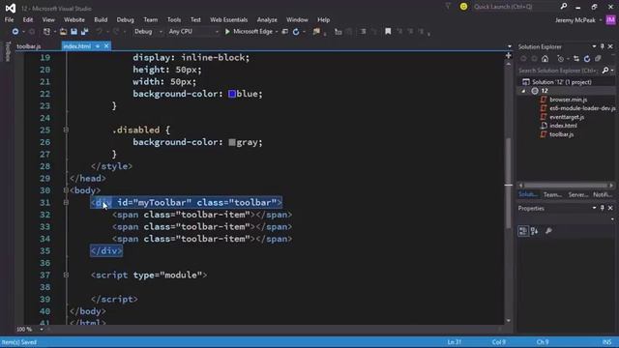Switch to the Server Explorer tab
Screen dimensions: 619x348
(x=578, y=194)
